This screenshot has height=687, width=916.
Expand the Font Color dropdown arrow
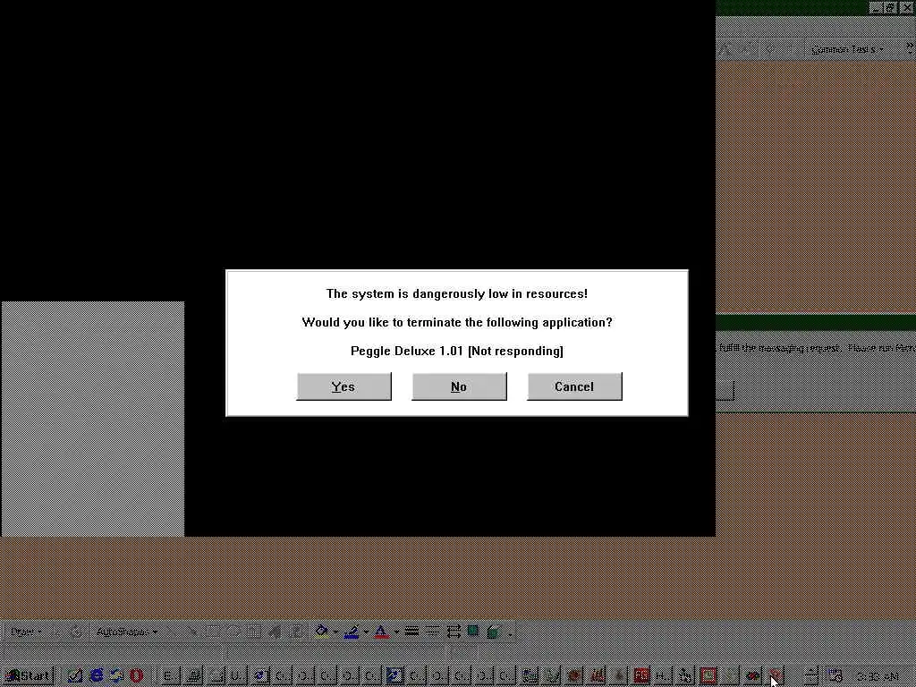[x=396, y=632]
